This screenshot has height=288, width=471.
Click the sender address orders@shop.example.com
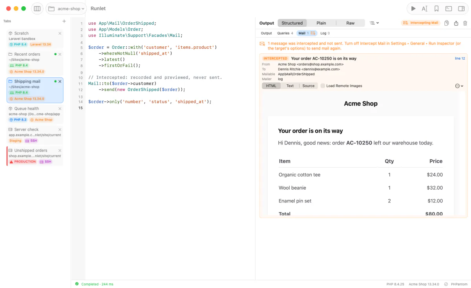coord(320,64)
